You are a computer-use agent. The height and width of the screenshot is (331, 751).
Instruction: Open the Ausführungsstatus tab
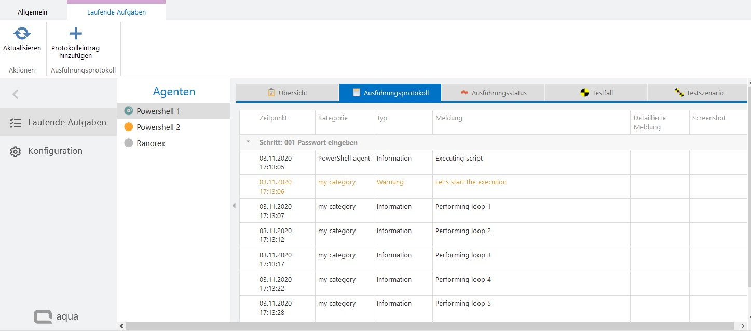point(493,93)
